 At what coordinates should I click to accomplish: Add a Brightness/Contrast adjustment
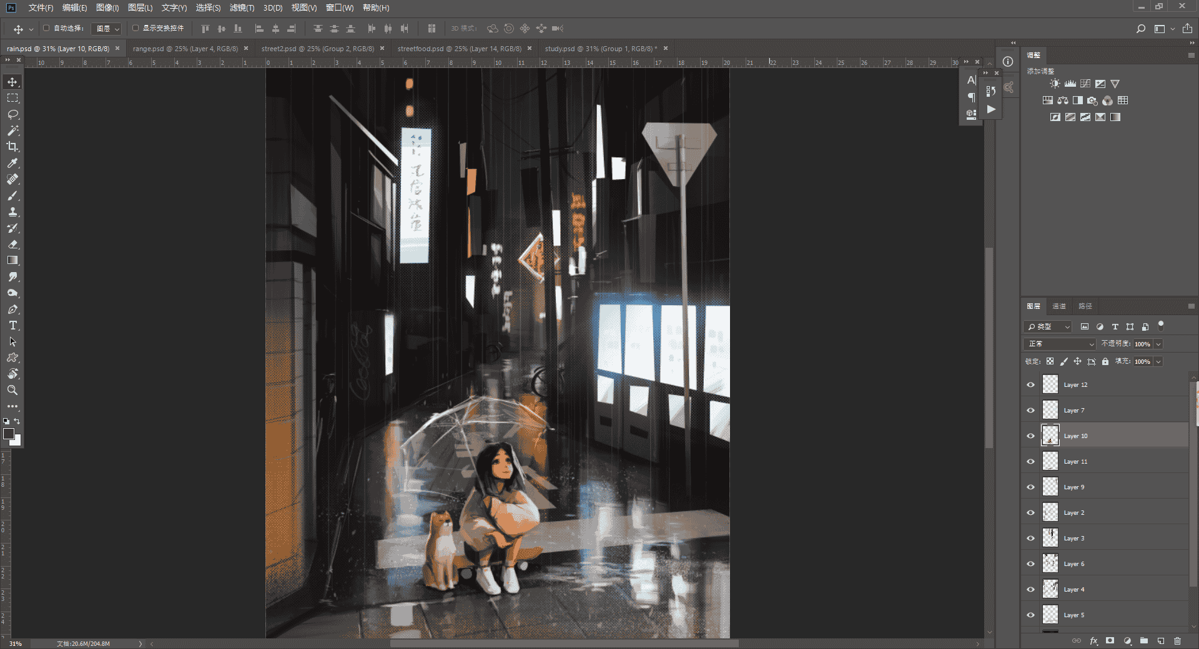(x=1055, y=84)
